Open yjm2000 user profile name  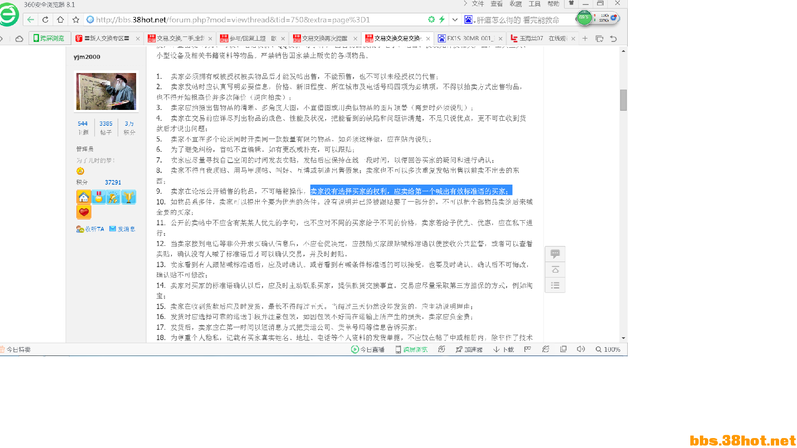87,57
